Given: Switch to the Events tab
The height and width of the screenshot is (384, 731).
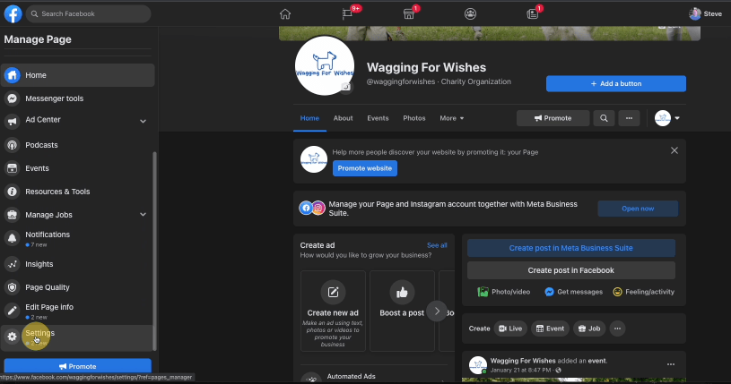Looking at the screenshot, I should pyautogui.click(x=378, y=118).
